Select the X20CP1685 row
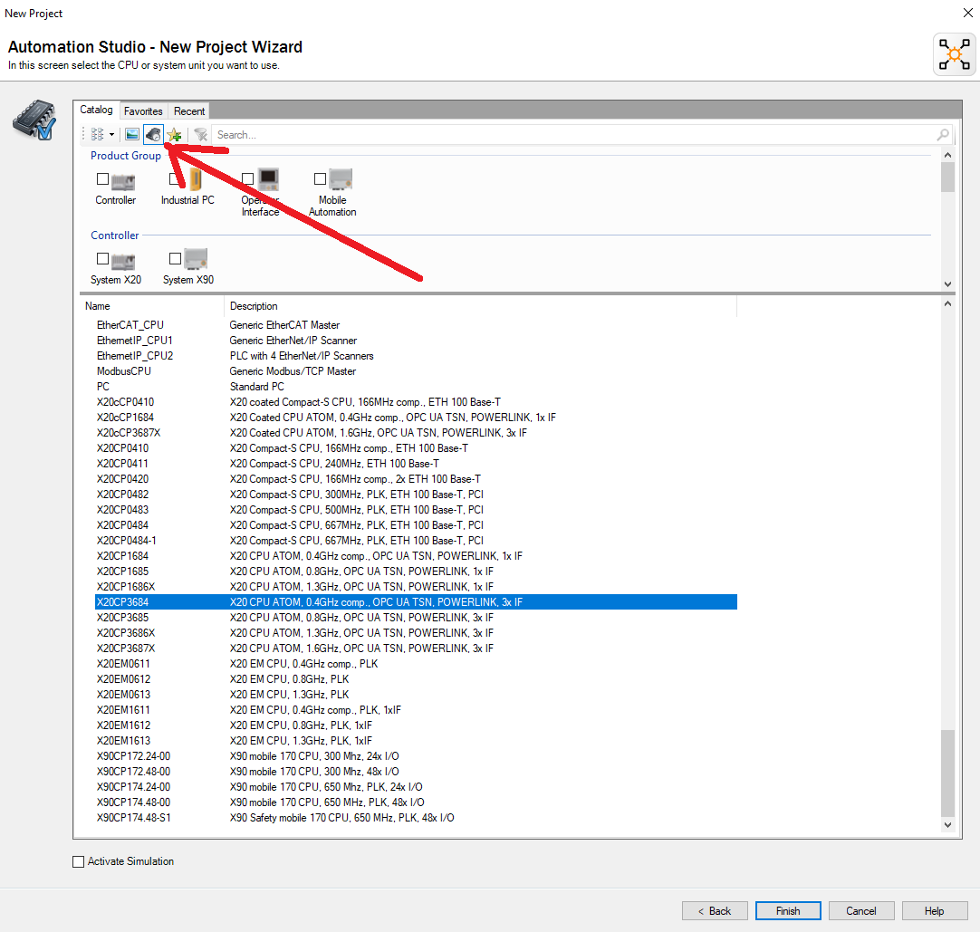980x932 pixels. [417, 572]
